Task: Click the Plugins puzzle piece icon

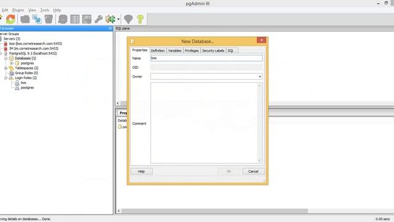Action: [110, 19]
